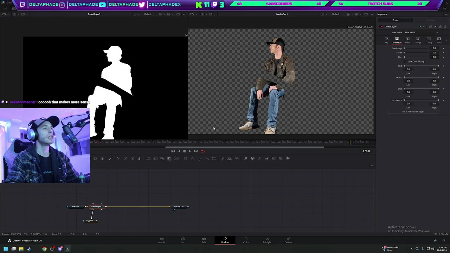Lock the DeltaKeyer1 tool in Inspector

point(440,27)
